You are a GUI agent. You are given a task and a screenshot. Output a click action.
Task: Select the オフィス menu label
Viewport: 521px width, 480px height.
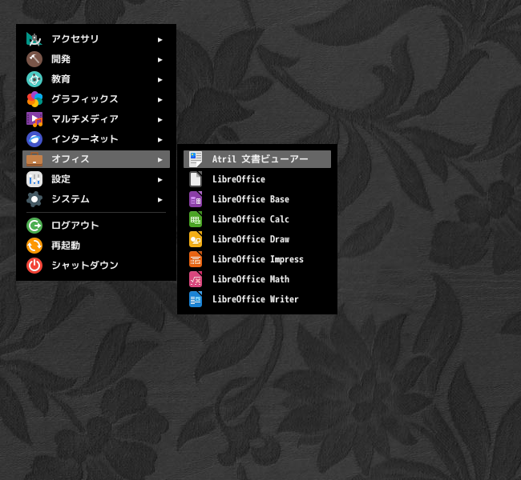click(x=71, y=159)
